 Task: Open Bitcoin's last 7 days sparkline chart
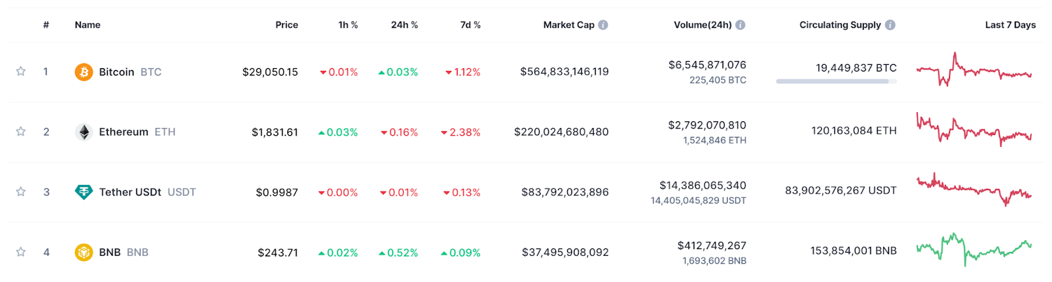(974, 70)
